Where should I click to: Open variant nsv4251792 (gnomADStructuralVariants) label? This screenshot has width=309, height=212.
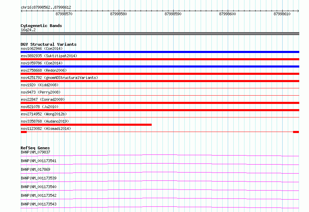(59, 78)
